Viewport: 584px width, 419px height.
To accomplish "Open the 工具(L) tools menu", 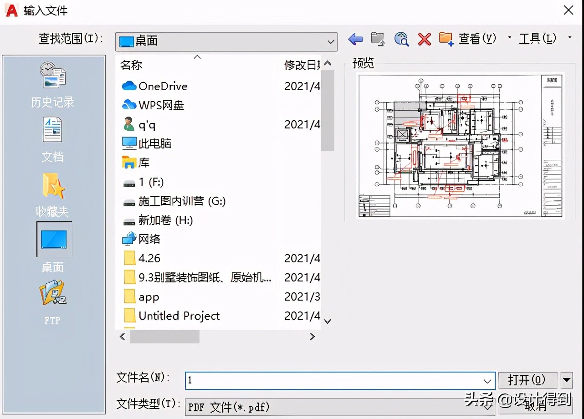I will pos(537,39).
